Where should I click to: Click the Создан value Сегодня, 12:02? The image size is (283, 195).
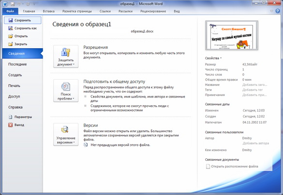click(253, 116)
